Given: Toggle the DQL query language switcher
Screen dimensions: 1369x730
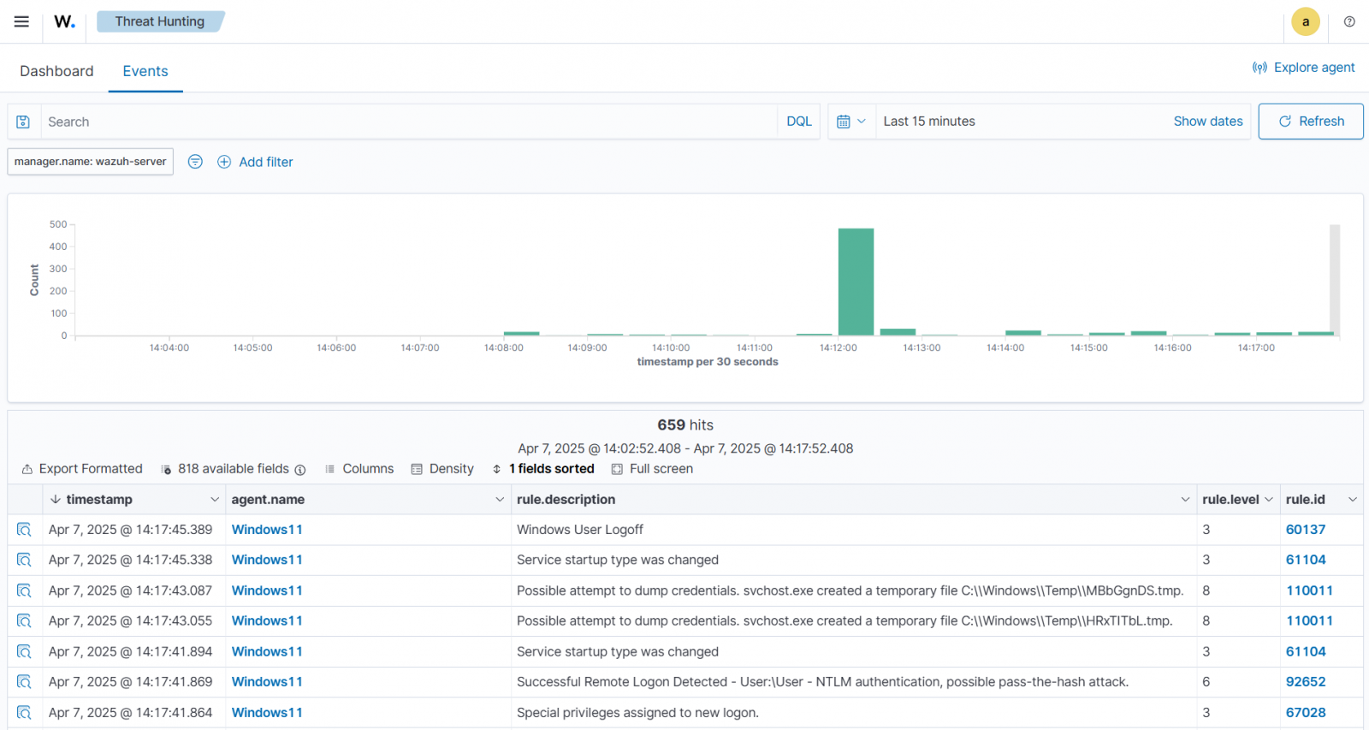Looking at the screenshot, I should (x=799, y=122).
